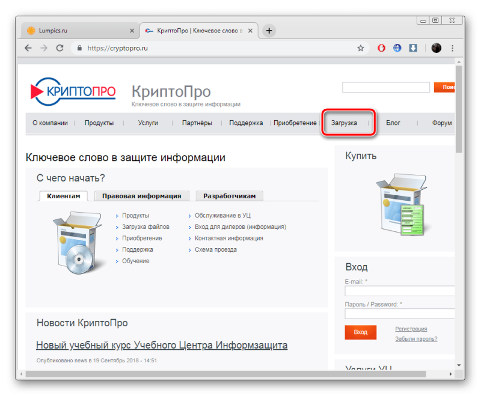The image size is (481, 396).
Task: Open the Продукты link in Клиентам list
Action: click(x=136, y=216)
